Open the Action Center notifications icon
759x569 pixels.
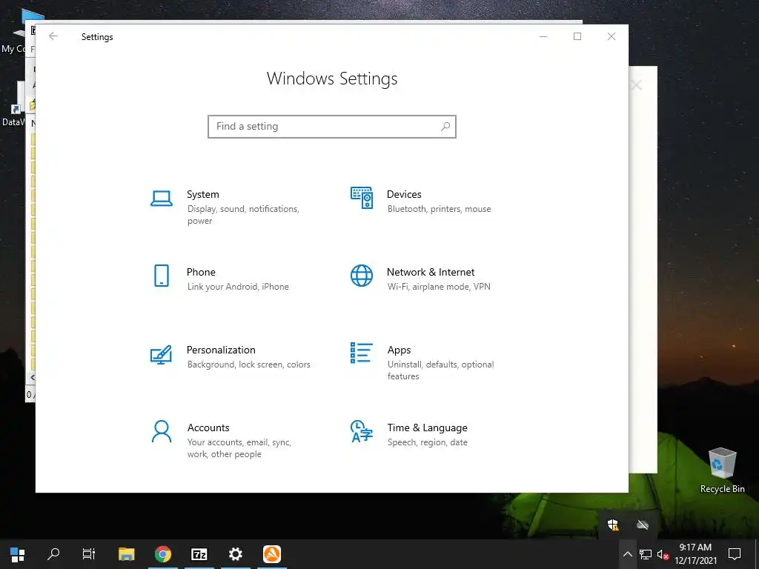point(735,554)
